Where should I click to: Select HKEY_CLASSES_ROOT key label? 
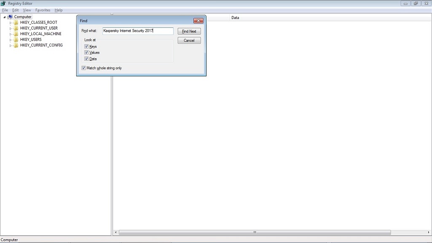click(39, 22)
